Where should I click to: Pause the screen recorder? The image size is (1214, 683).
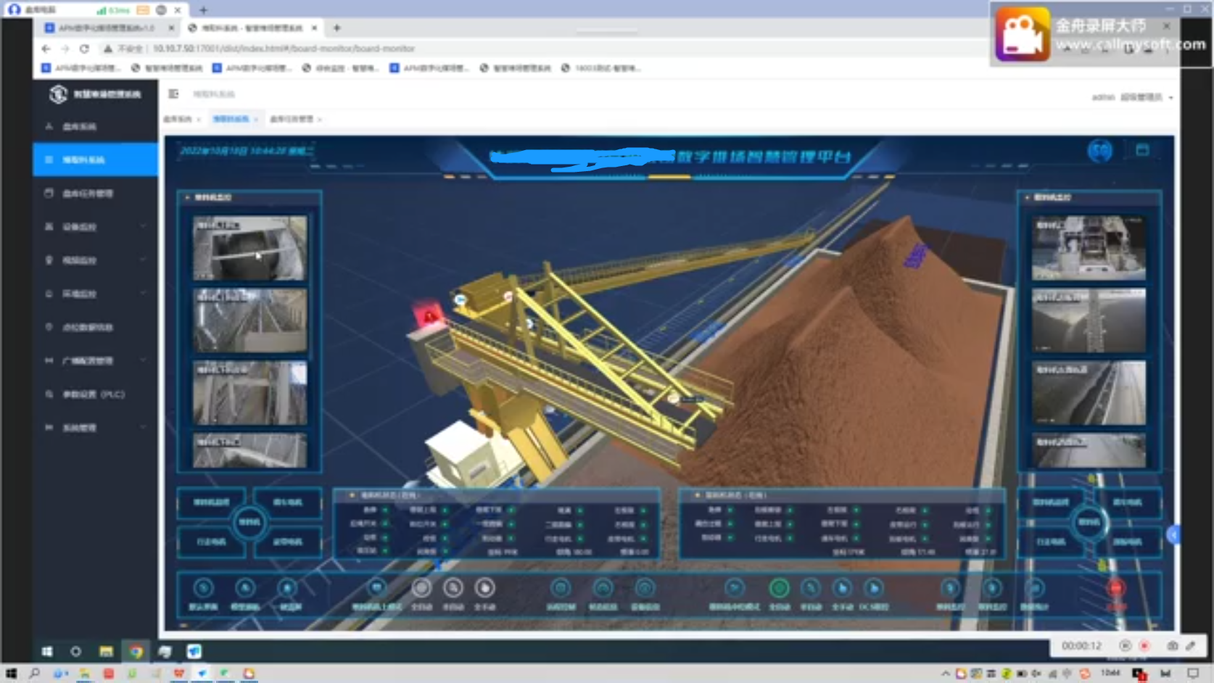point(1125,645)
